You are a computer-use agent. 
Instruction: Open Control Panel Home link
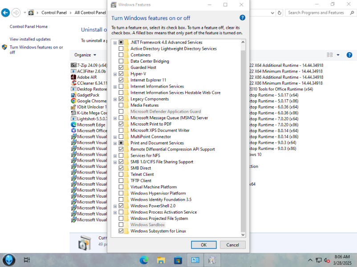pos(28,27)
